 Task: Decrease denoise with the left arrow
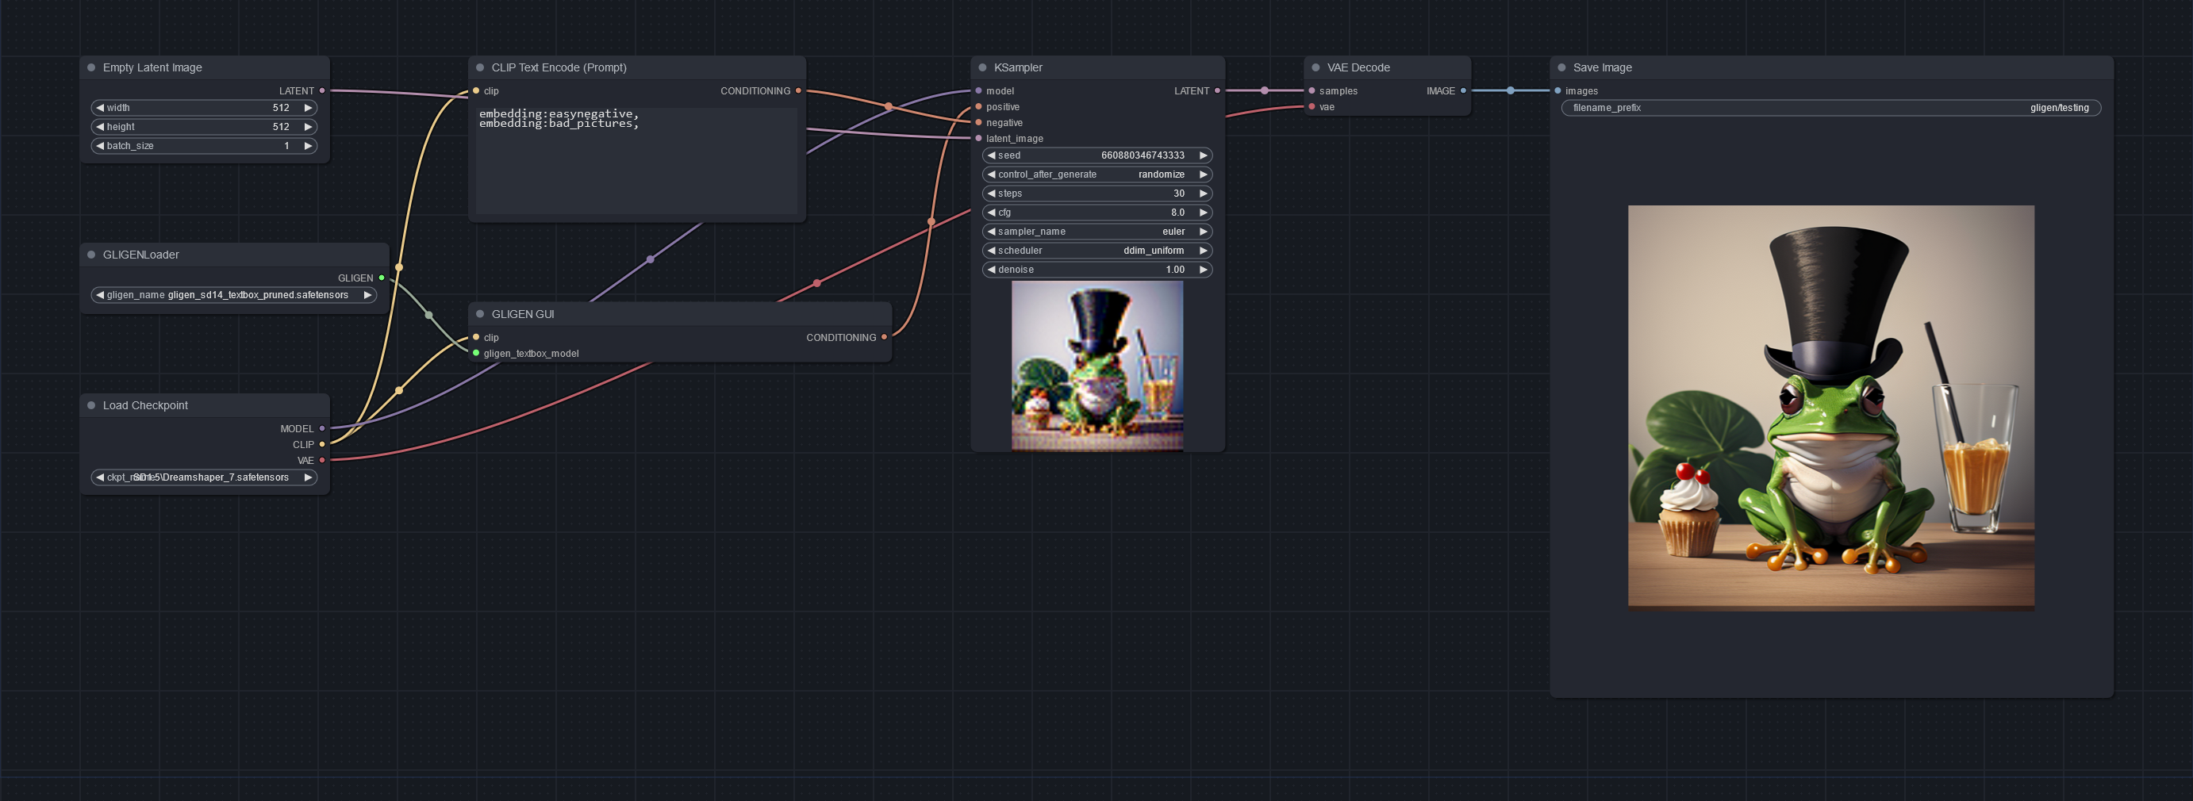pyautogui.click(x=991, y=269)
